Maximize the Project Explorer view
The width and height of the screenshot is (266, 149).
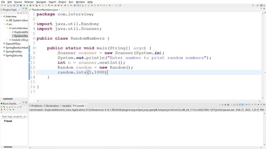tap(26, 8)
